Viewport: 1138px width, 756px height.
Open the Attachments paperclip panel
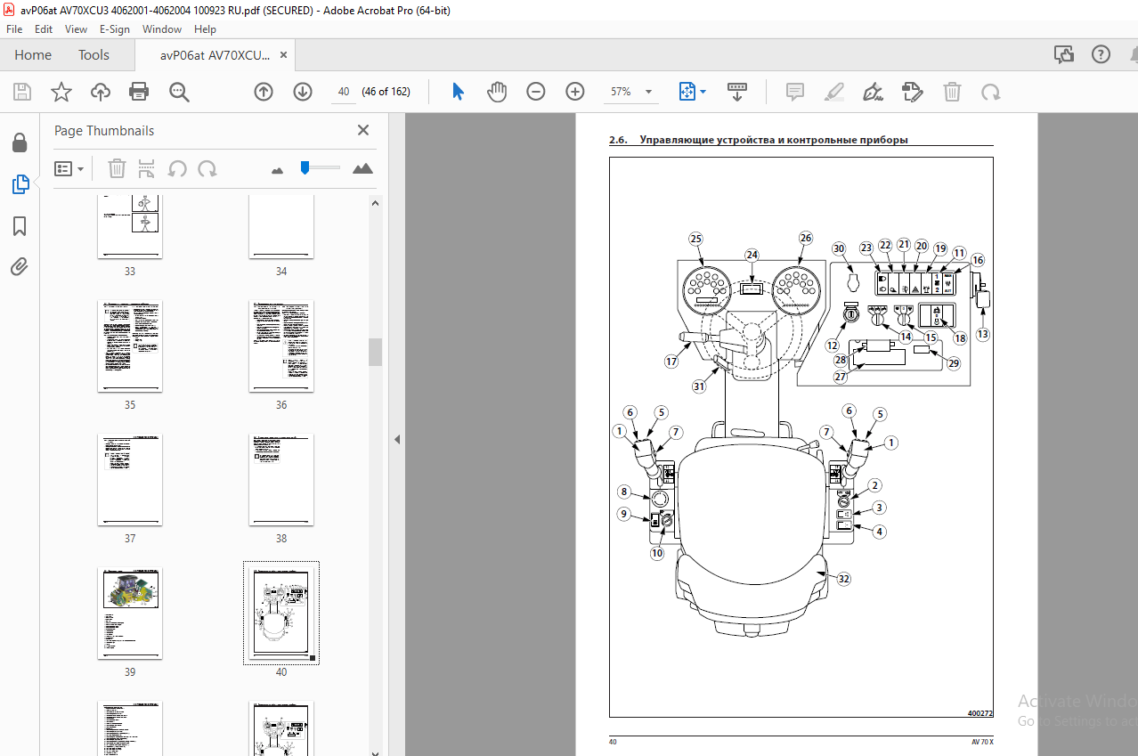tap(20, 266)
